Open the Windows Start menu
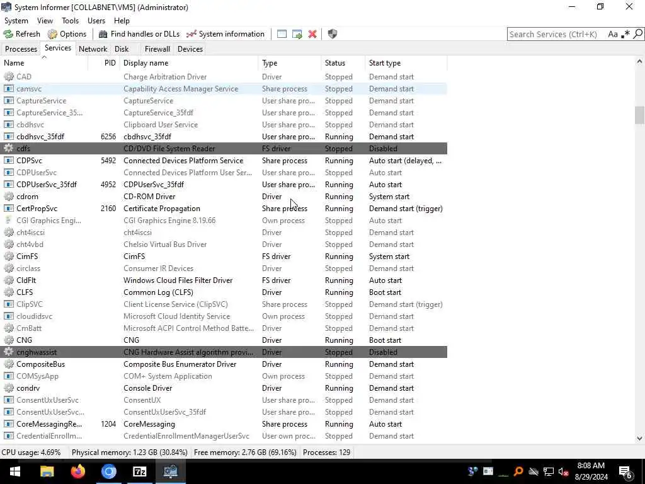 (15, 471)
